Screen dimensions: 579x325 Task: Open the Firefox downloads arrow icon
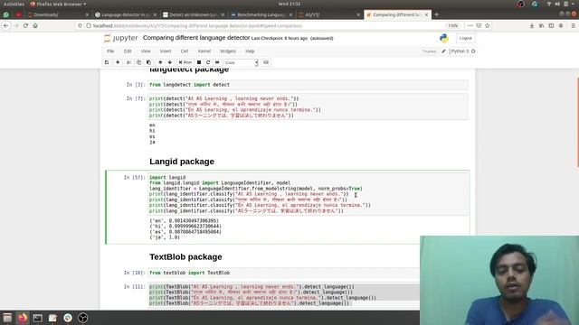[531, 26]
